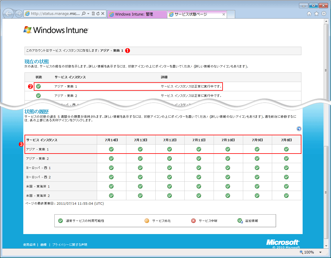Click 7月8日 status icon for 米国 - 東海岸 2
Screen dimensions: 331x258
(x=286, y=196)
